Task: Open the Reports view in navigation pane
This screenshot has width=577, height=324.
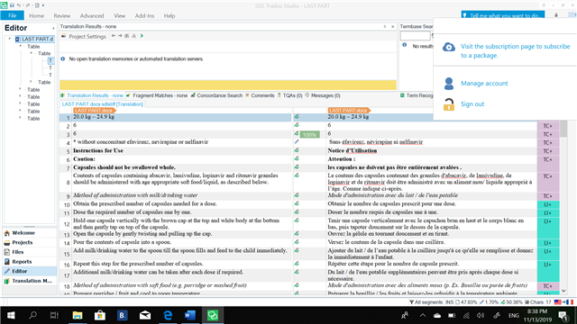Action: 30,262
